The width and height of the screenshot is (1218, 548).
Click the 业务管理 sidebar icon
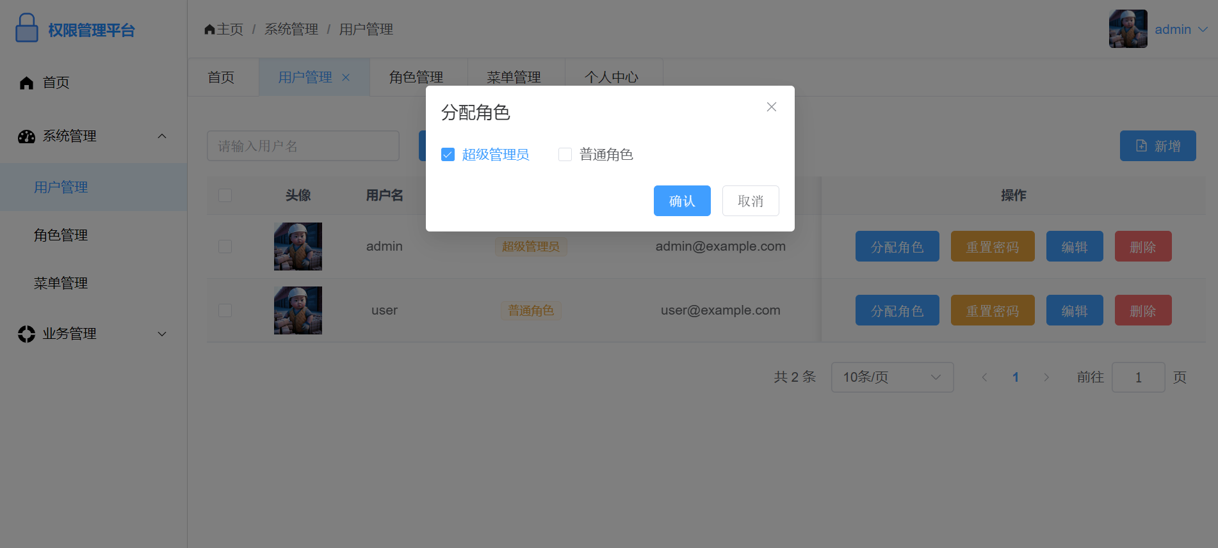pyautogui.click(x=26, y=334)
